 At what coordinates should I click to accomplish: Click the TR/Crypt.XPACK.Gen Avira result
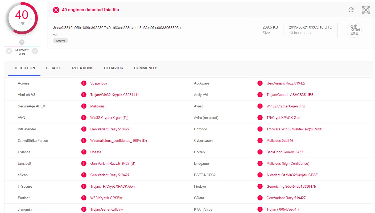pos(283,118)
